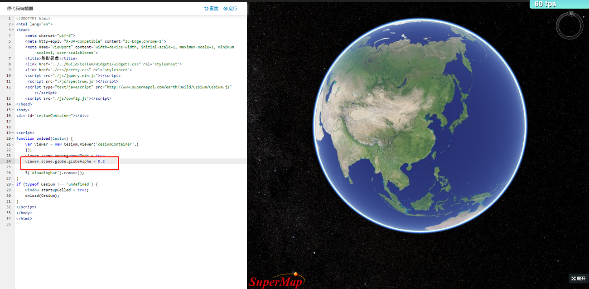Click the jquery.min.js script line
Viewport: 589px width, 289px height.
(x=73, y=76)
